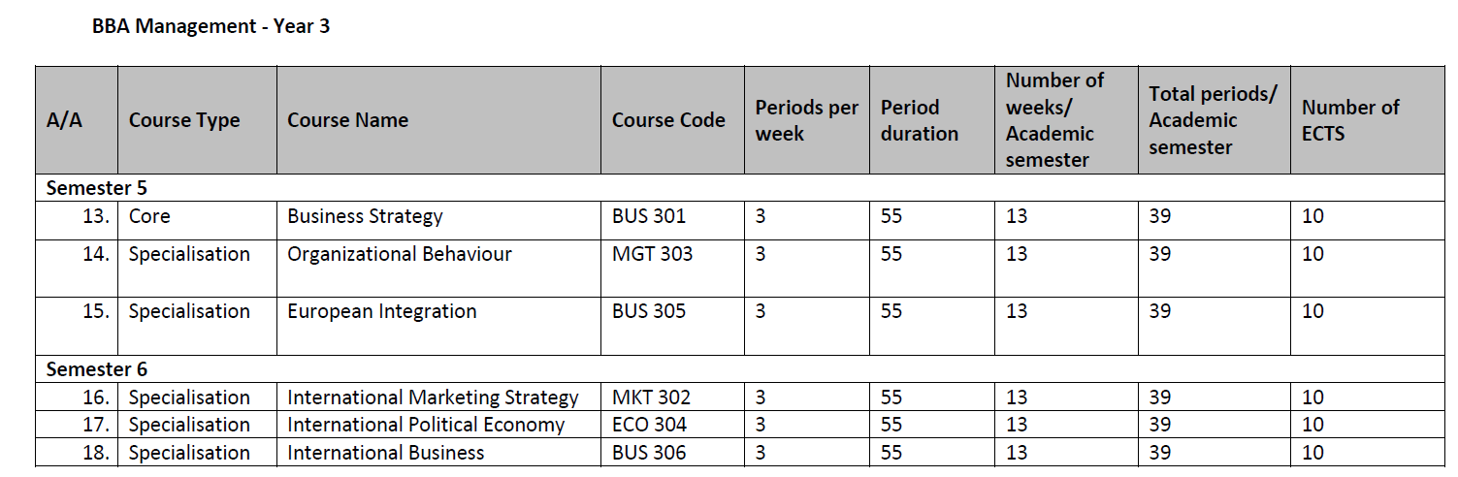Select the "Organizational Behaviour" cell
1458x477 pixels.
click(399, 254)
